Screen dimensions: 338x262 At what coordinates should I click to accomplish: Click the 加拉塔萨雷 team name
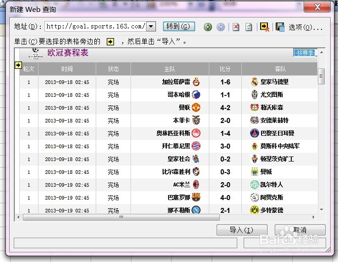point(176,82)
